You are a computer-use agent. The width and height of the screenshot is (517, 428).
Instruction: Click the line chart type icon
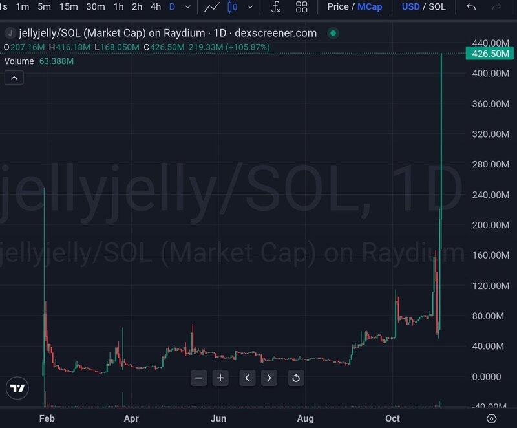[211, 7]
